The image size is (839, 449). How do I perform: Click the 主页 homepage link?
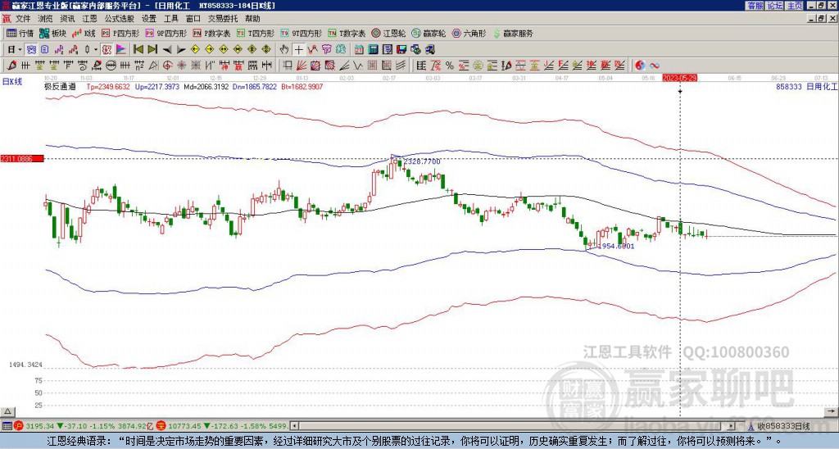(795, 6)
